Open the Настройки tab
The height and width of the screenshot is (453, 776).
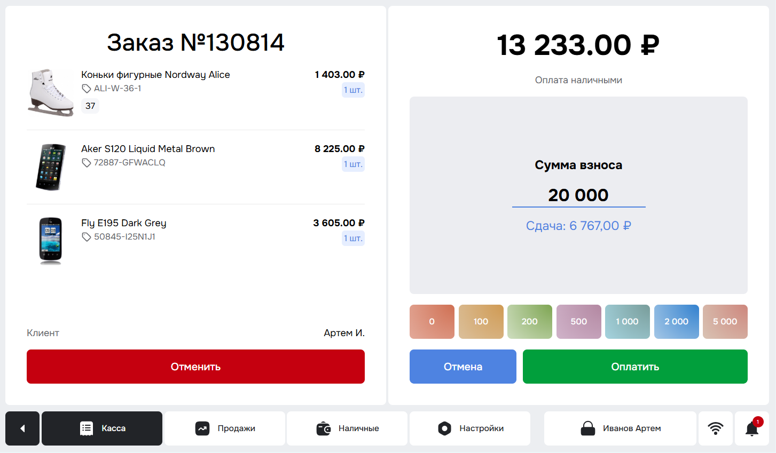coord(470,428)
